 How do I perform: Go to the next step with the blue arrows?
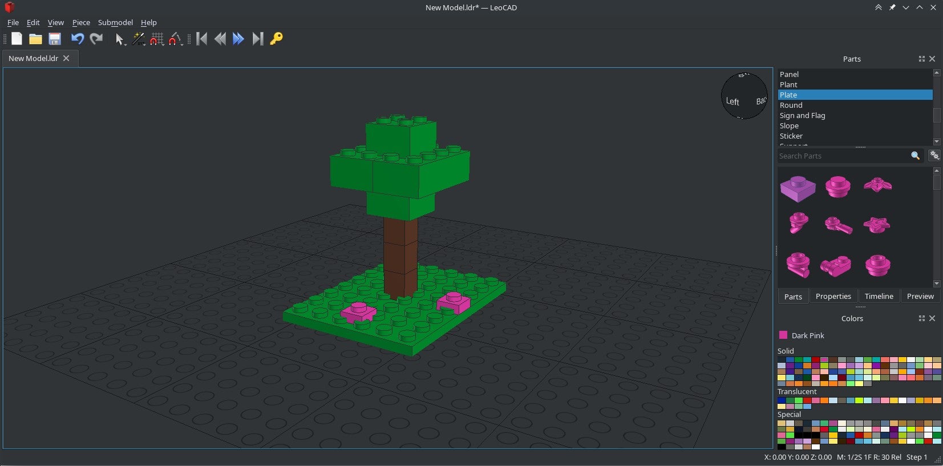238,39
